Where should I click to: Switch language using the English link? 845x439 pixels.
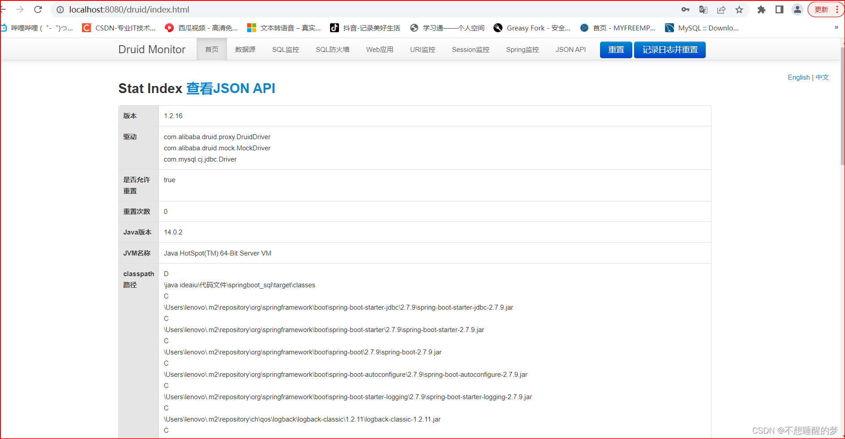click(x=799, y=77)
